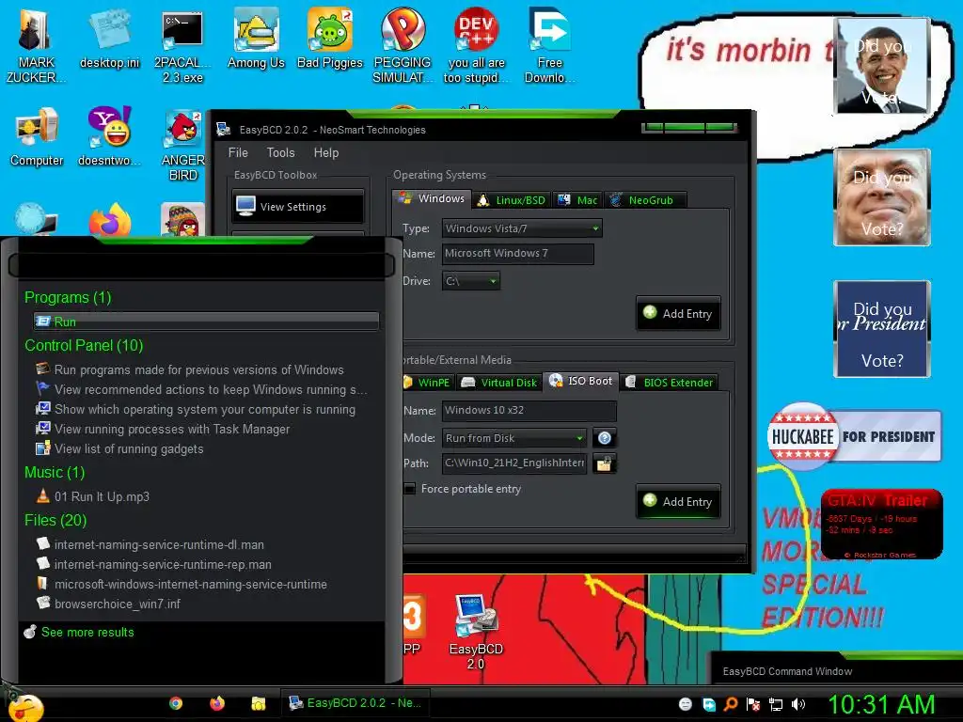Select the desktop.ini file icon
963x722 pixels.
pyautogui.click(x=110, y=38)
